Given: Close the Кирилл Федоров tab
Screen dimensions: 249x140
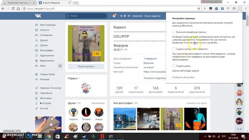Looking at the screenshot, I should coord(69,3).
